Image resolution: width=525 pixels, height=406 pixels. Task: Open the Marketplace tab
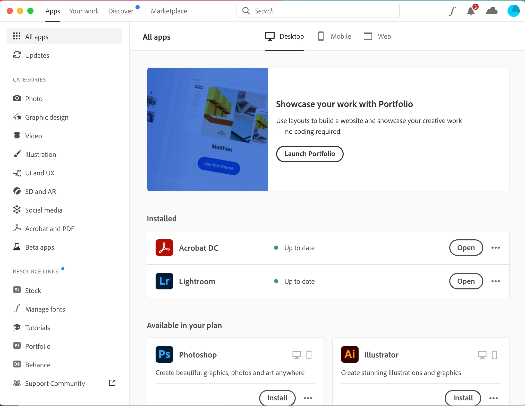(169, 11)
